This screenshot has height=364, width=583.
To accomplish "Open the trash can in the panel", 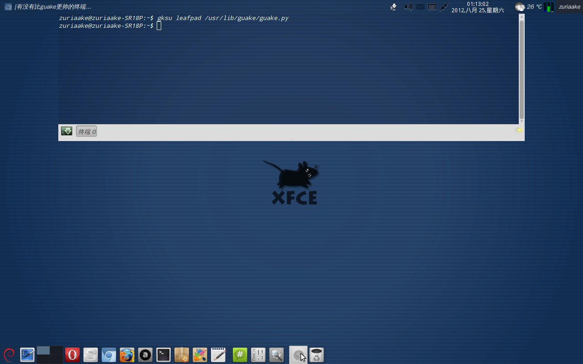I will pos(317,354).
